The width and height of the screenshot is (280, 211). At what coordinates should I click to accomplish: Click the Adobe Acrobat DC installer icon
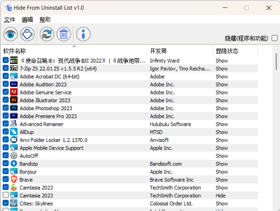point(14,76)
